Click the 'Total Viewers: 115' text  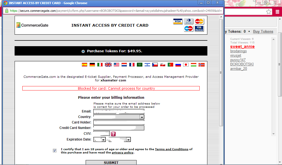point(242,43)
